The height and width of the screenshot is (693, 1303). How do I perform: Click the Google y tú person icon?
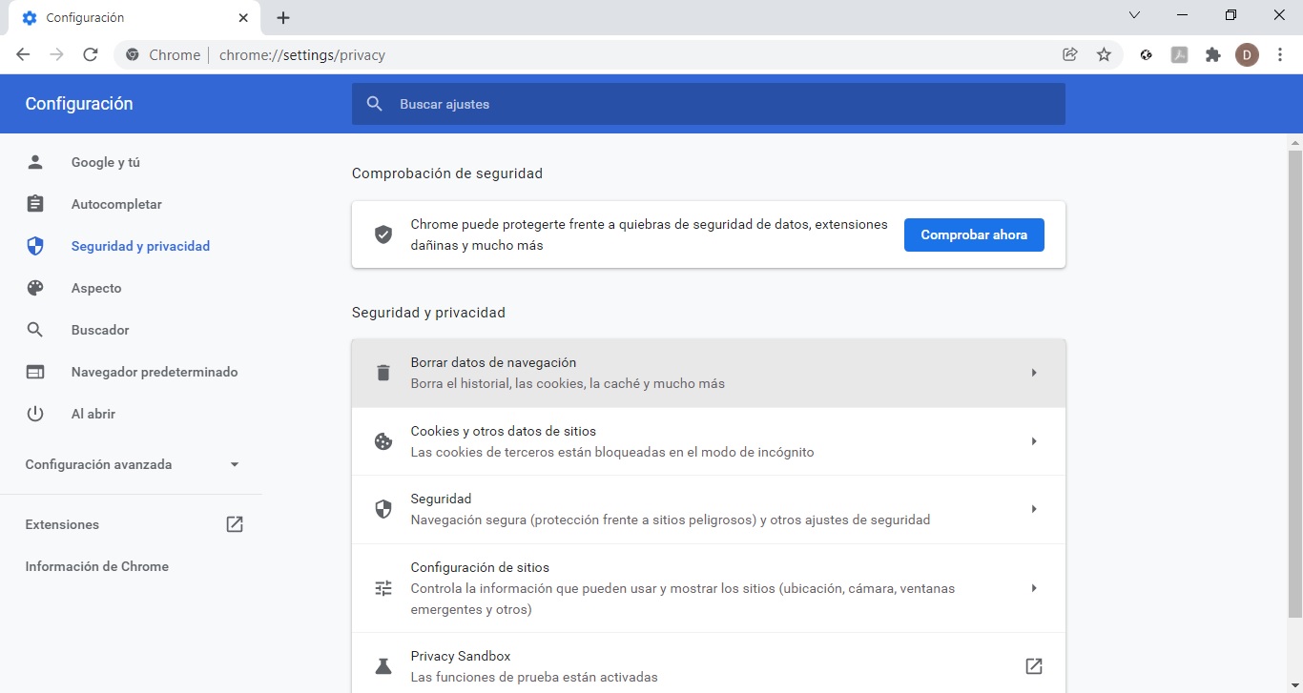click(x=35, y=162)
